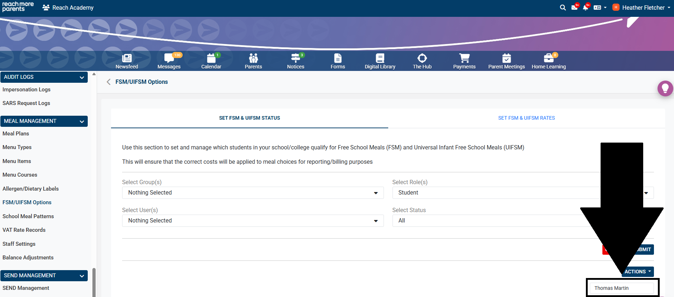Open School Meal Patterns link

coord(28,216)
